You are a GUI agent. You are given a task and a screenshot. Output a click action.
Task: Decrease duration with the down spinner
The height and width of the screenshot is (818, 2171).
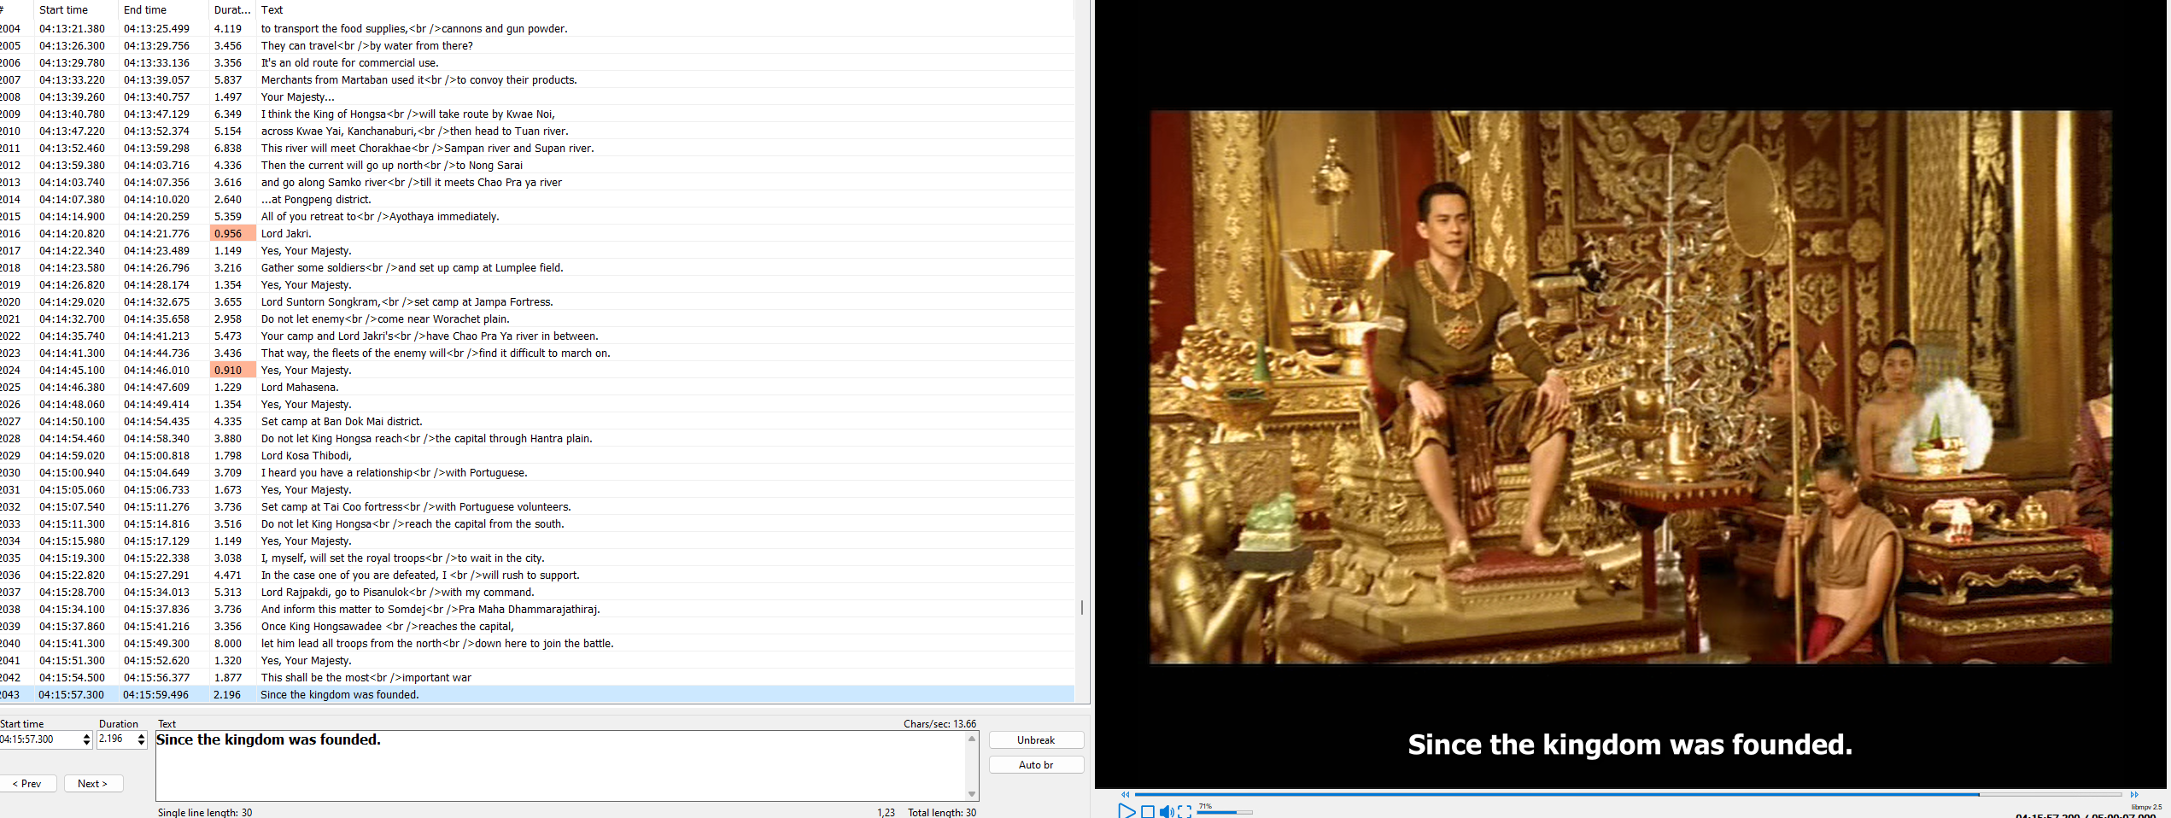141,744
